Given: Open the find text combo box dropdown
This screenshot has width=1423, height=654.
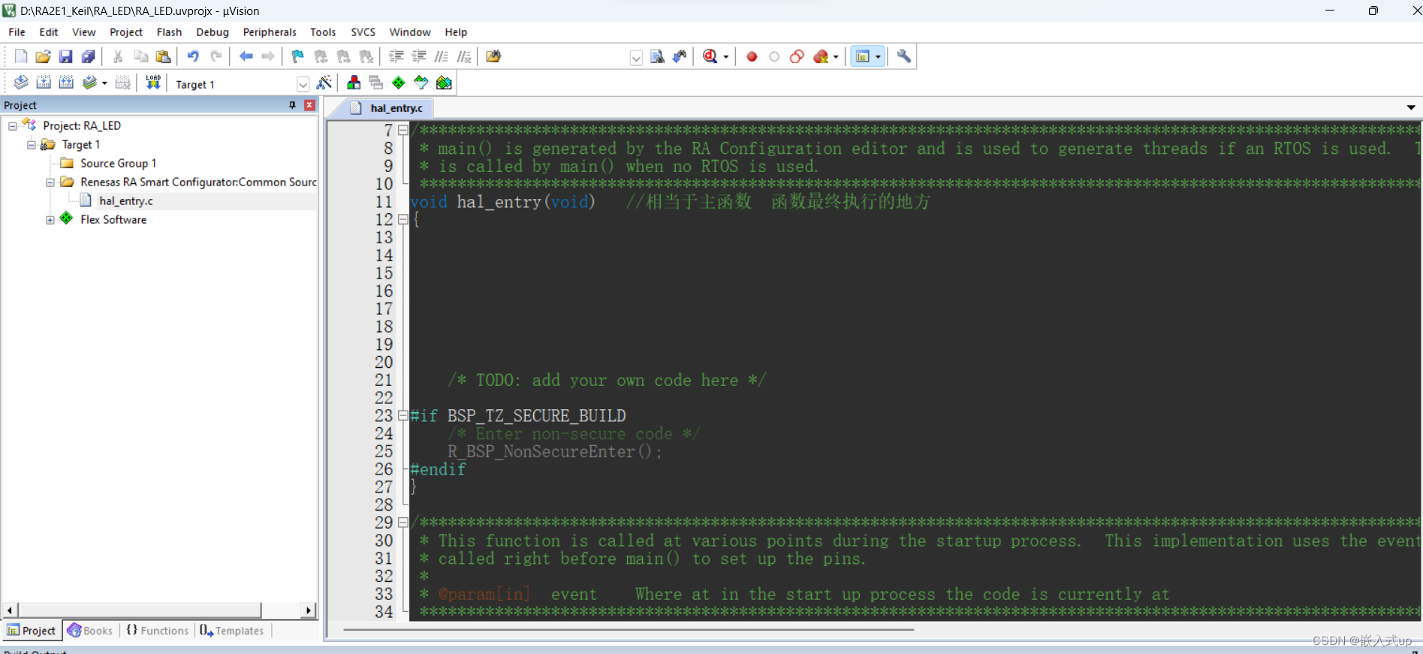Looking at the screenshot, I should 636,58.
